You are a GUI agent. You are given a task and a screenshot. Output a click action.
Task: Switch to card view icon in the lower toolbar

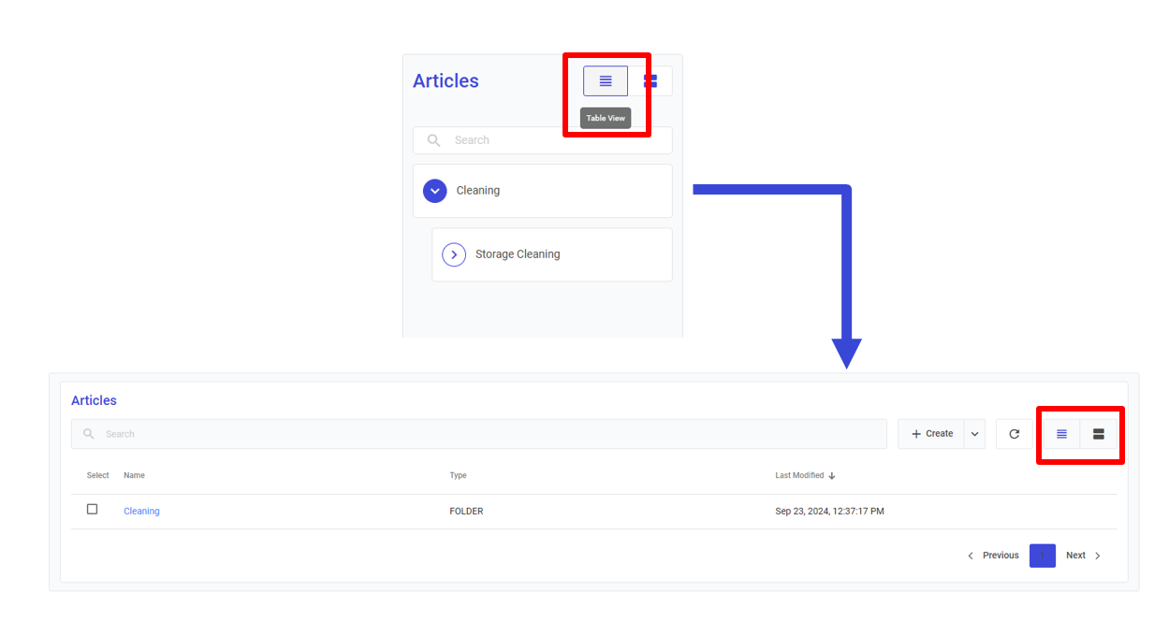[1099, 434]
